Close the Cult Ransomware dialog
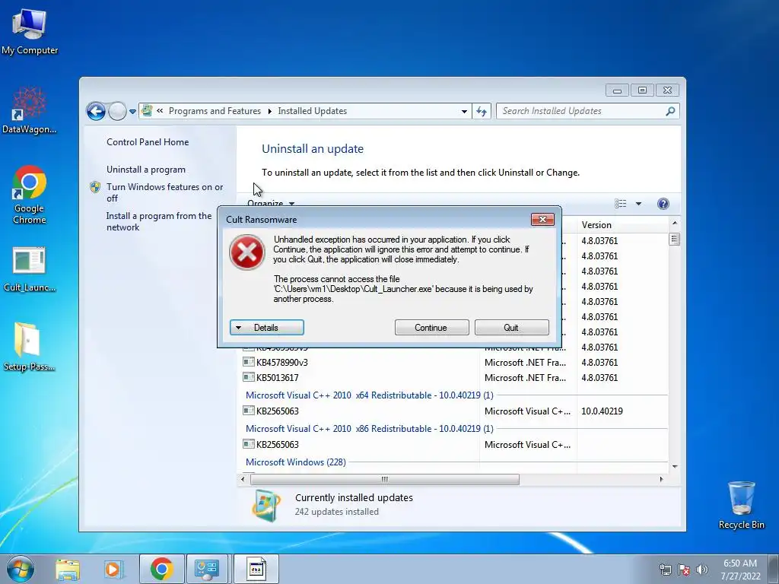 coord(542,220)
